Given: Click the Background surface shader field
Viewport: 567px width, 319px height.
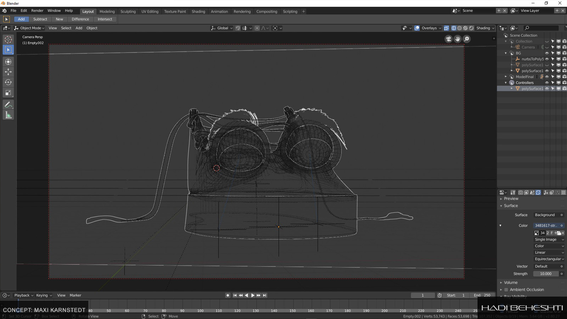Looking at the screenshot, I should (x=549, y=215).
